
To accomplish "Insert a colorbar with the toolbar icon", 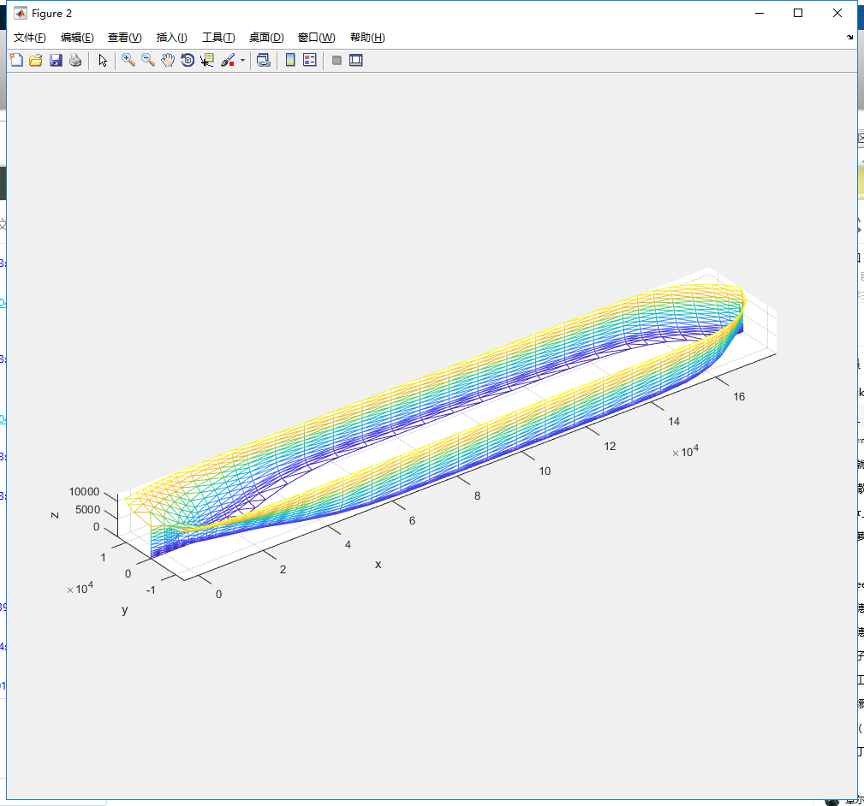I will tap(290, 60).
